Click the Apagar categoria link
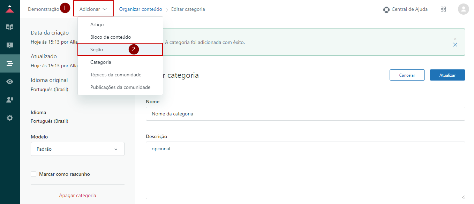Viewport: 474px width, 204px height. pos(77,195)
